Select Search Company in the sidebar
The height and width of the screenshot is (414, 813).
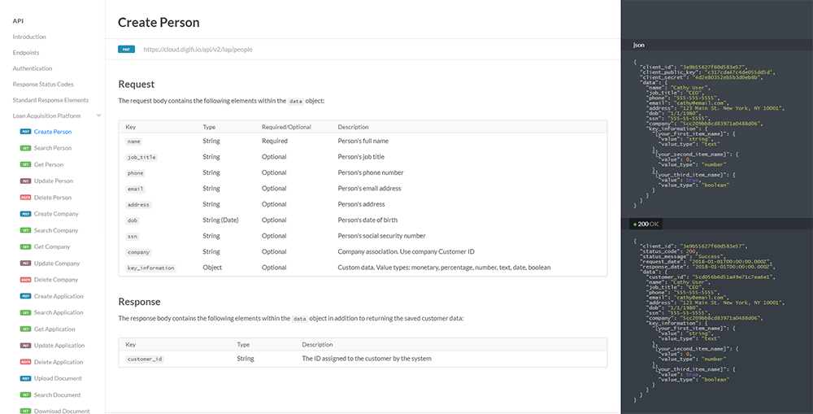click(x=56, y=230)
